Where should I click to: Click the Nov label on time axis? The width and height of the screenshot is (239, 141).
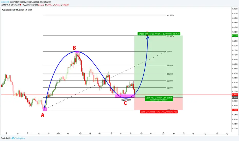18,134
